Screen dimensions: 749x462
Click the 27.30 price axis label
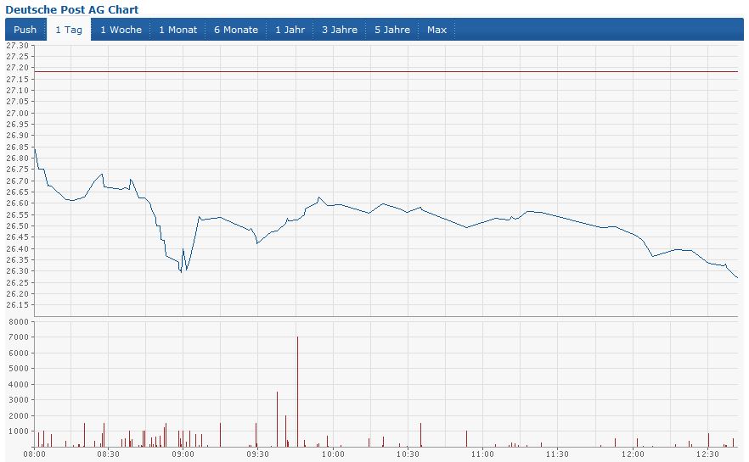17,45
